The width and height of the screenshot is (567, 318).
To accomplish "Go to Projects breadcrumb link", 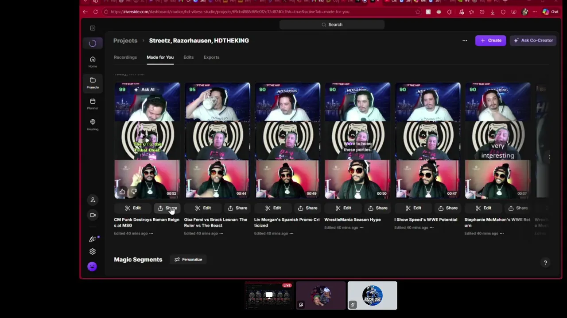I will tap(125, 41).
